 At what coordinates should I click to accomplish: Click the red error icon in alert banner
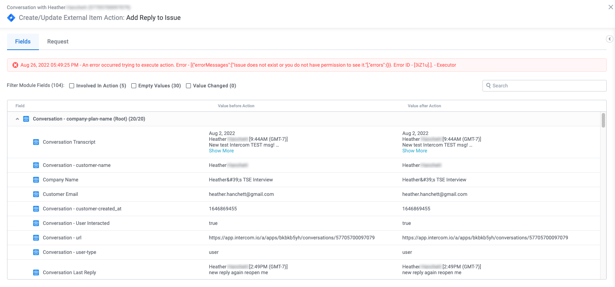[15, 65]
